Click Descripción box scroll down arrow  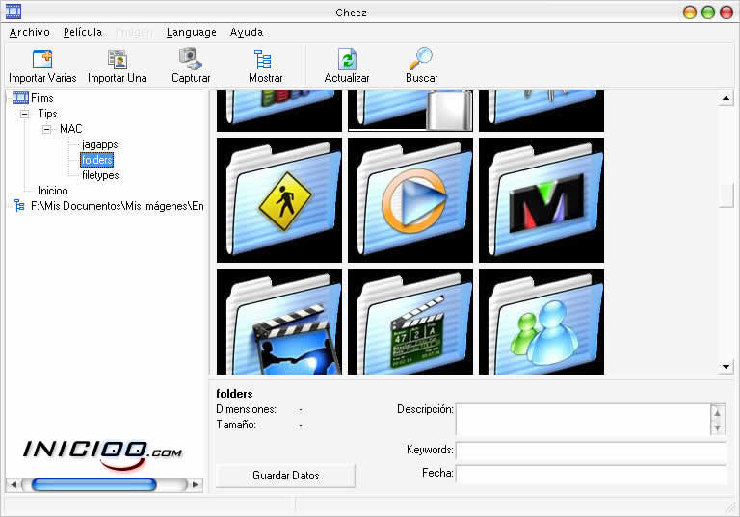(x=717, y=427)
